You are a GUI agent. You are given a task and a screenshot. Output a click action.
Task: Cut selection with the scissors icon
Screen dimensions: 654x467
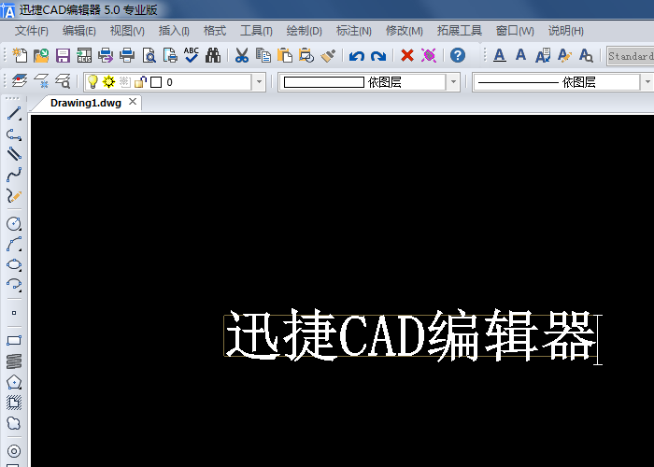241,55
